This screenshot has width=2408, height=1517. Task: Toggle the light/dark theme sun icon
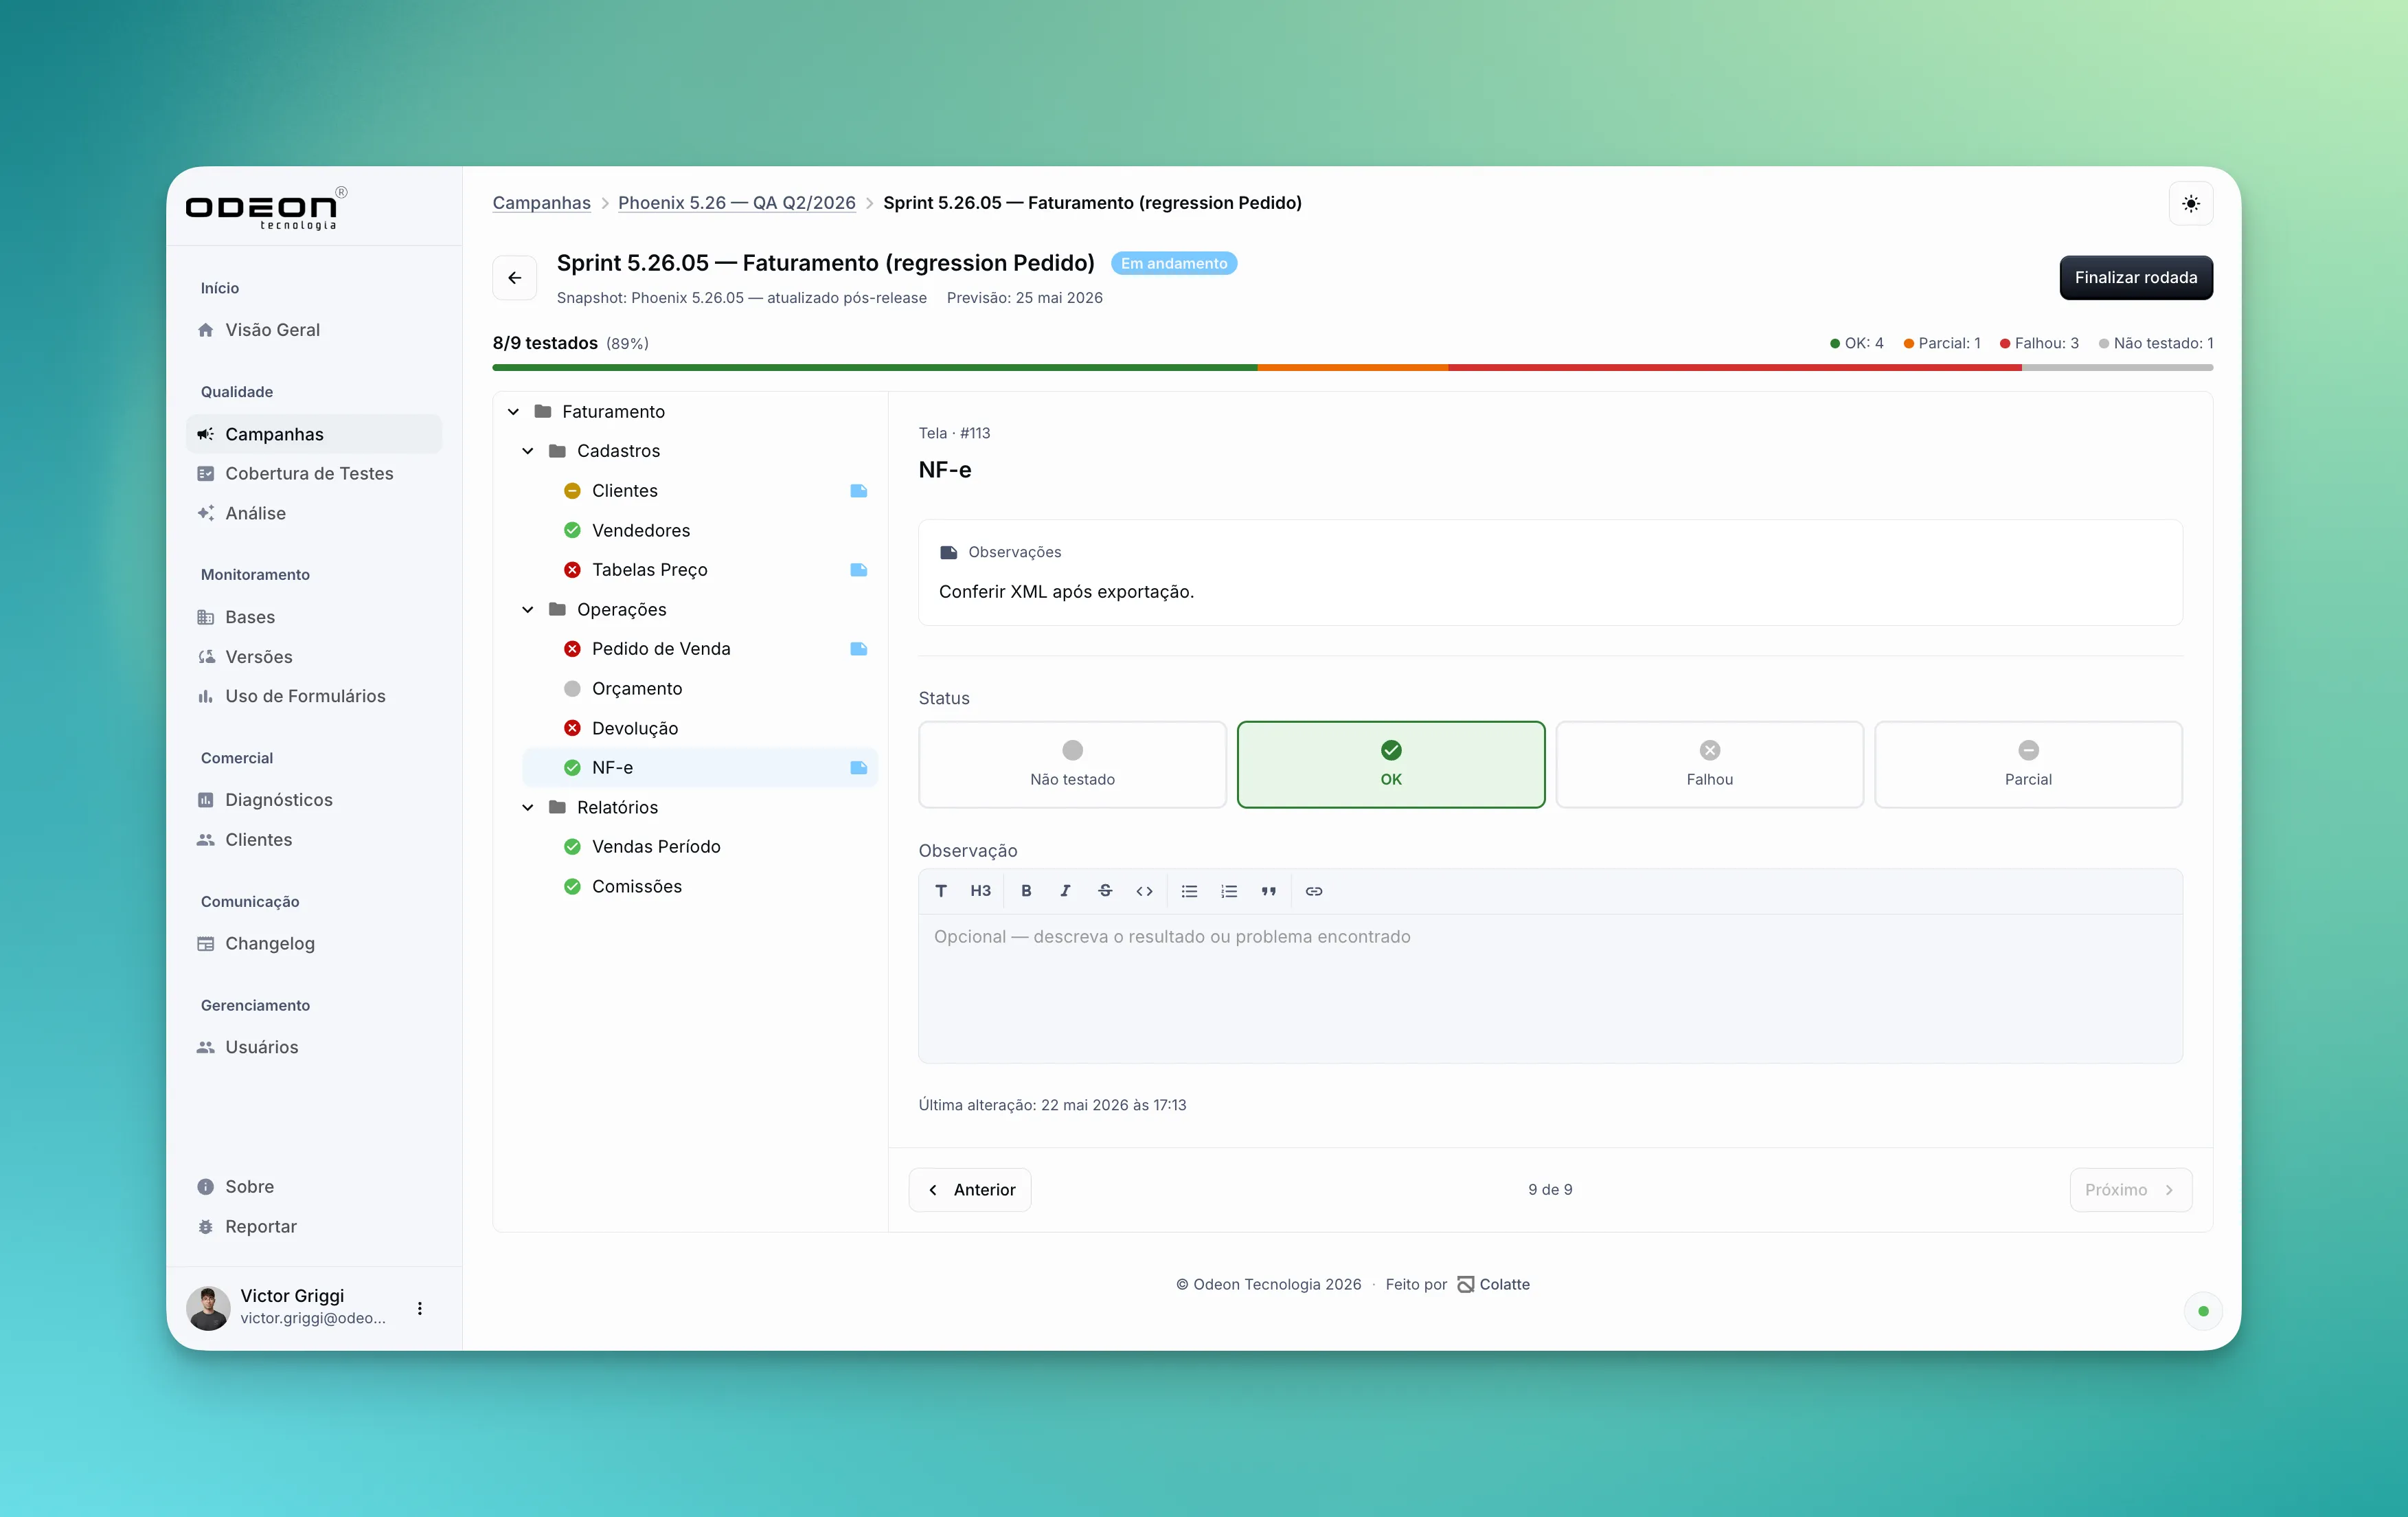(x=2190, y=204)
